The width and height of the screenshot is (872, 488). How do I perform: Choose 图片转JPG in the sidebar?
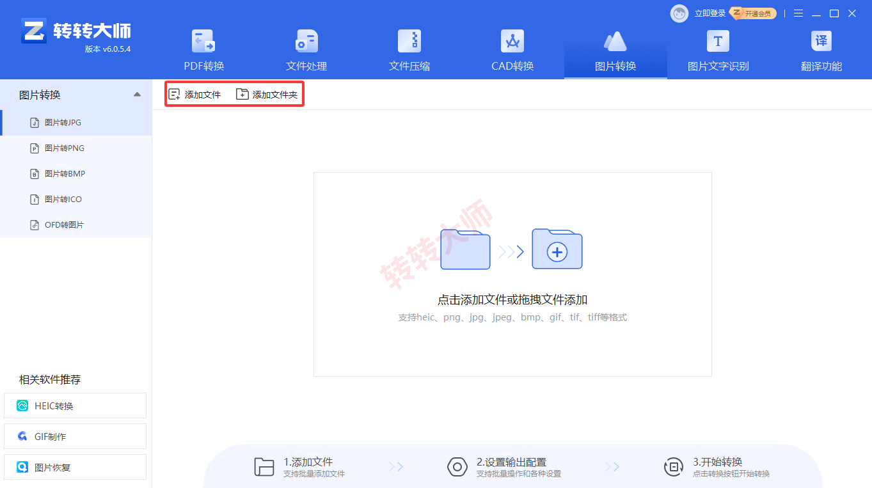76,123
